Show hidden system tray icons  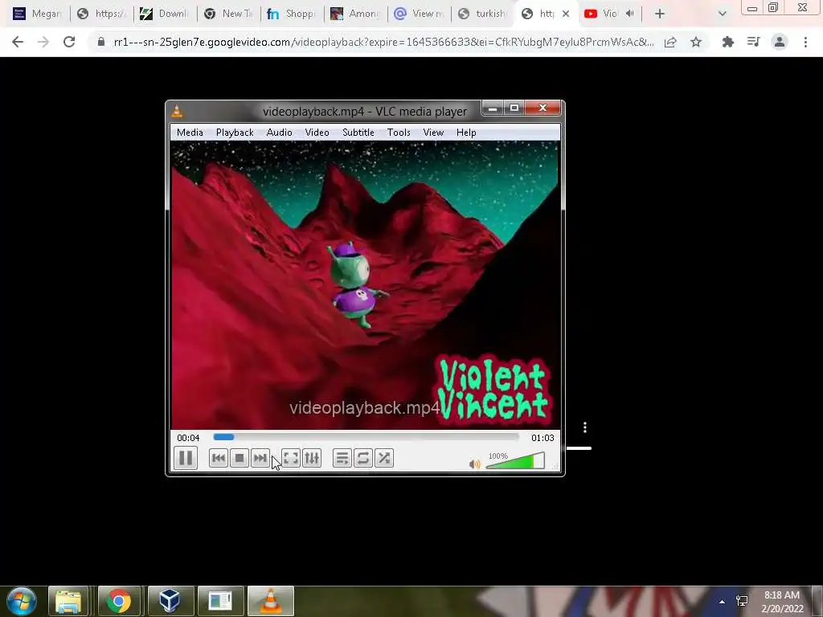(722, 602)
